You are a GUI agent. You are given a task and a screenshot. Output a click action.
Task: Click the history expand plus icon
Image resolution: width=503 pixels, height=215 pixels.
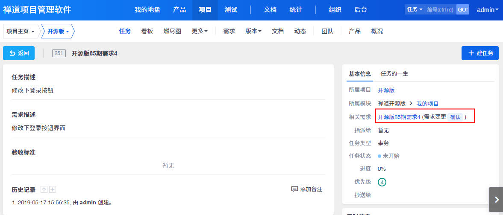pyautogui.click(x=53, y=190)
